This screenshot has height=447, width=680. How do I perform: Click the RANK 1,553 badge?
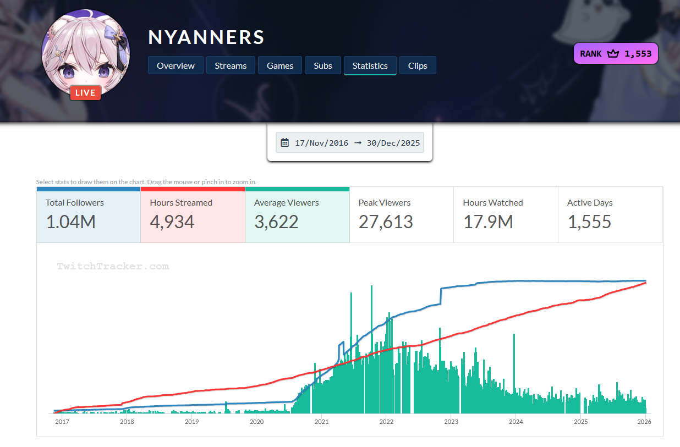point(616,53)
